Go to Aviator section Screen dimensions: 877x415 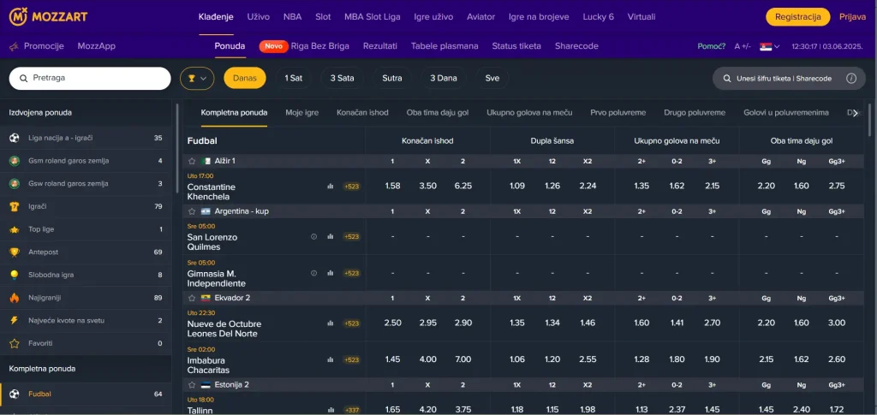pos(481,17)
